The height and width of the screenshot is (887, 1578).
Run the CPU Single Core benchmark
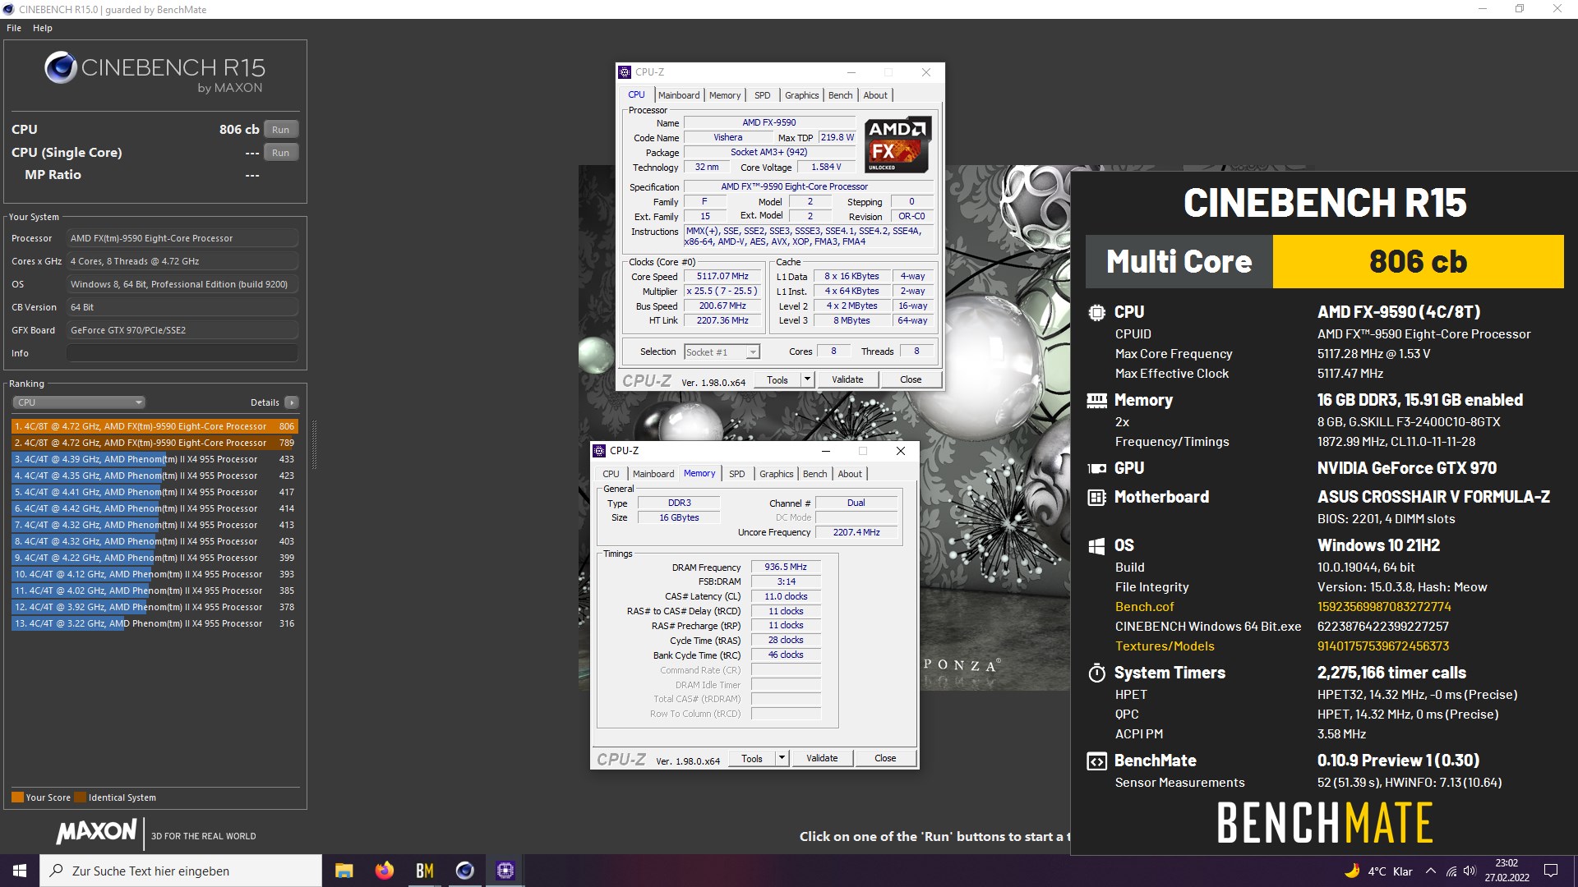tap(281, 153)
